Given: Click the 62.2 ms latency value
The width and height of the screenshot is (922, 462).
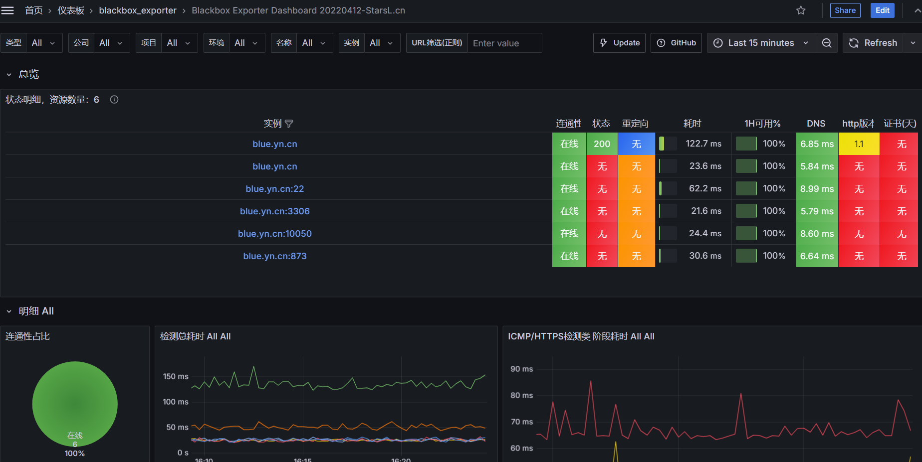Looking at the screenshot, I should tap(705, 188).
